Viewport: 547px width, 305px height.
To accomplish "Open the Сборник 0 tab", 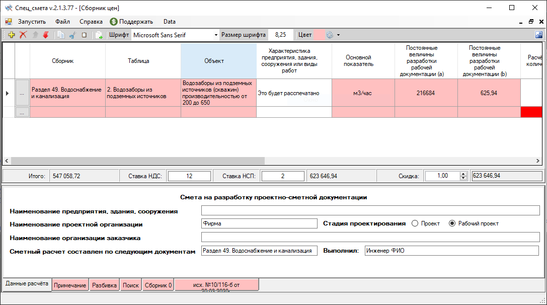I will (159, 285).
